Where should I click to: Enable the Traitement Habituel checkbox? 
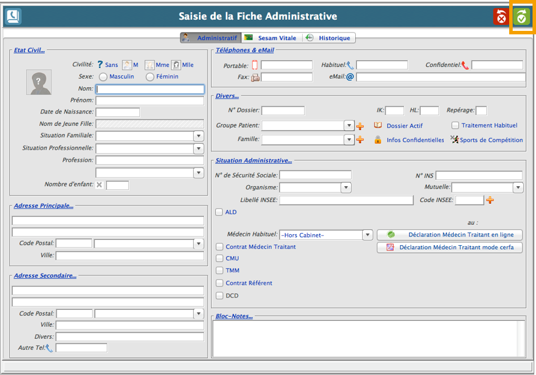pos(455,126)
